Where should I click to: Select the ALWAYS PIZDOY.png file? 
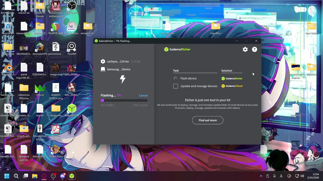pos(56,92)
